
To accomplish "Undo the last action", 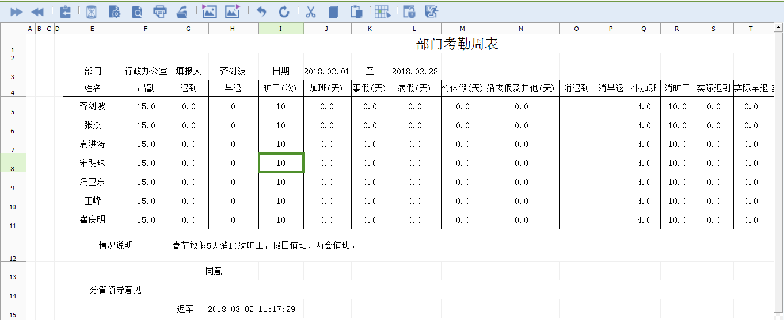I will click(x=262, y=11).
